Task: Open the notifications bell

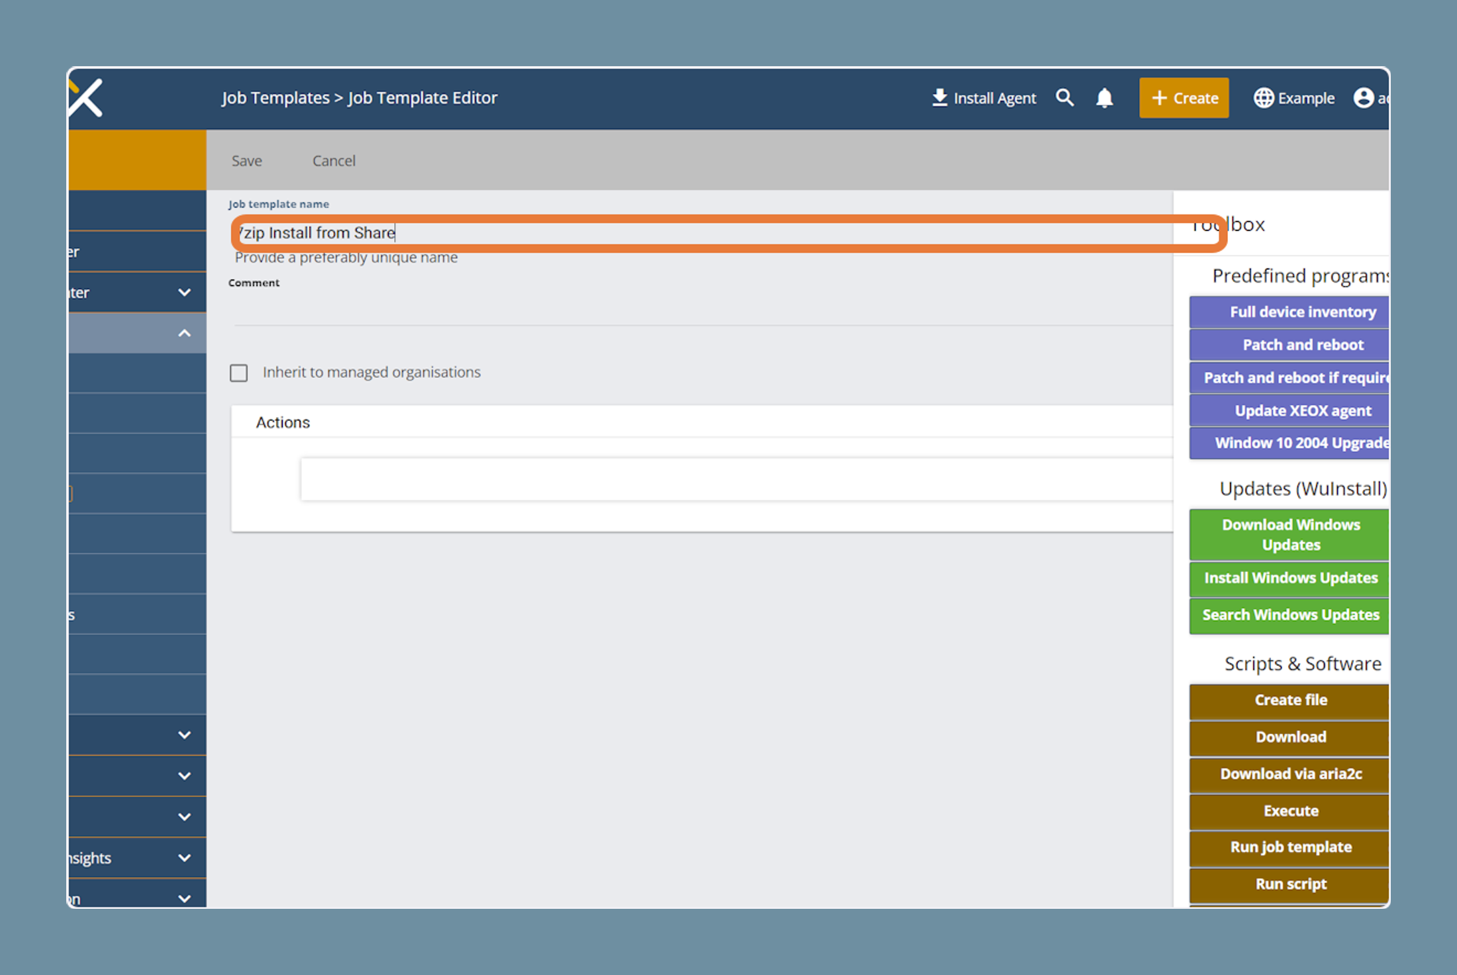Action: click(1104, 98)
